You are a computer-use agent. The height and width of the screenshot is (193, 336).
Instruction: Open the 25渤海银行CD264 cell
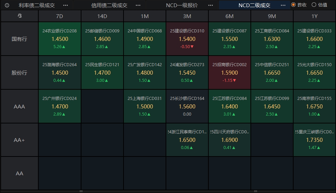coord(60,73)
